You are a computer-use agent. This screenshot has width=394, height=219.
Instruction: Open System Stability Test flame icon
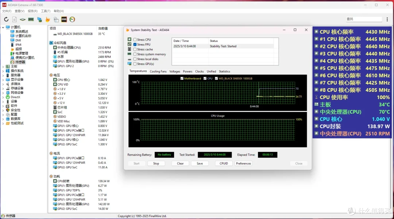tap(47, 19)
